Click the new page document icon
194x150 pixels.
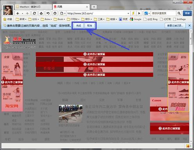pos(62,13)
